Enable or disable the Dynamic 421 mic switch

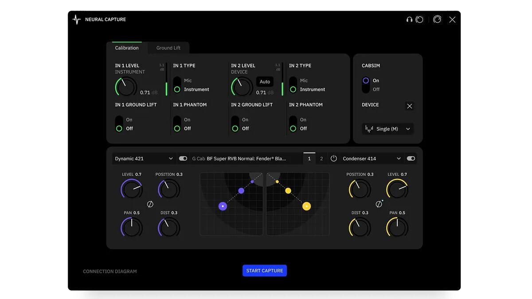pos(183,159)
